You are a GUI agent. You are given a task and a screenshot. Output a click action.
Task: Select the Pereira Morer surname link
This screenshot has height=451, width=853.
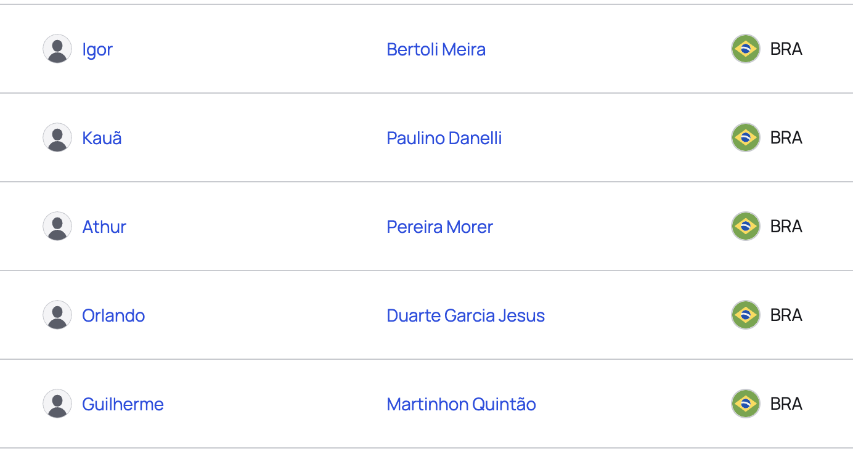click(440, 227)
